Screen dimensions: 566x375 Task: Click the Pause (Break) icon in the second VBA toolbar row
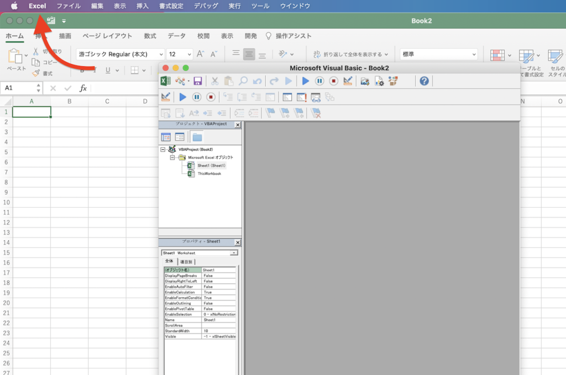pos(197,97)
